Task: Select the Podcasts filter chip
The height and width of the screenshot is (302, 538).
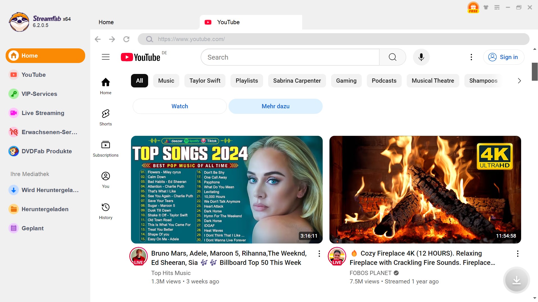Action: [384, 81]
